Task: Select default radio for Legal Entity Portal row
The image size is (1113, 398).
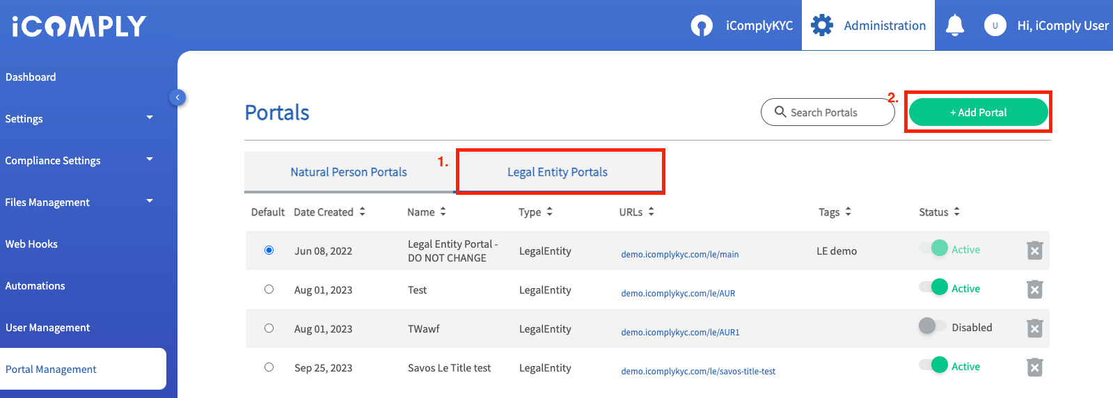Action: click(x=269, y=250)
